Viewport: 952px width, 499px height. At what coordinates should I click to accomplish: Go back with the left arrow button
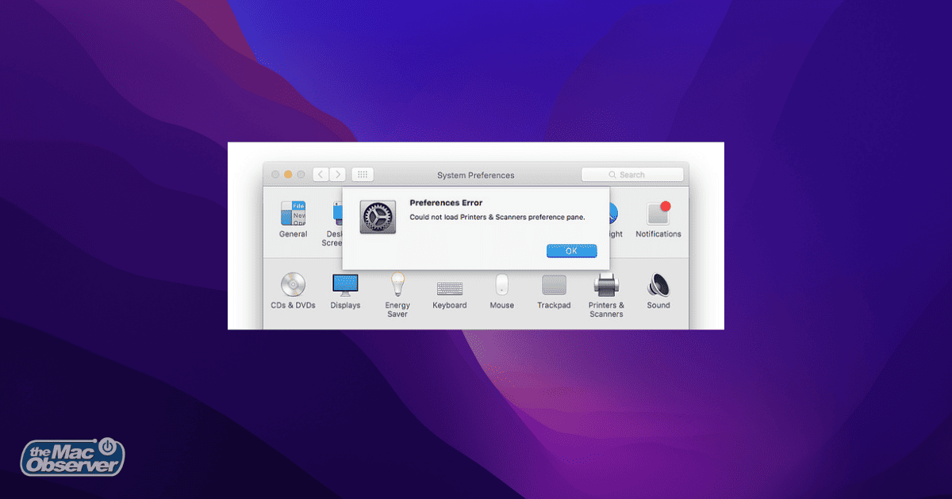(321, 174)
